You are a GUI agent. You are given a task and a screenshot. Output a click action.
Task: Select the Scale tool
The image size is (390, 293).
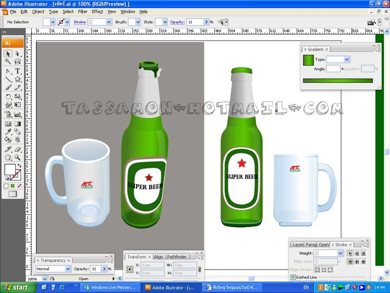18,97
